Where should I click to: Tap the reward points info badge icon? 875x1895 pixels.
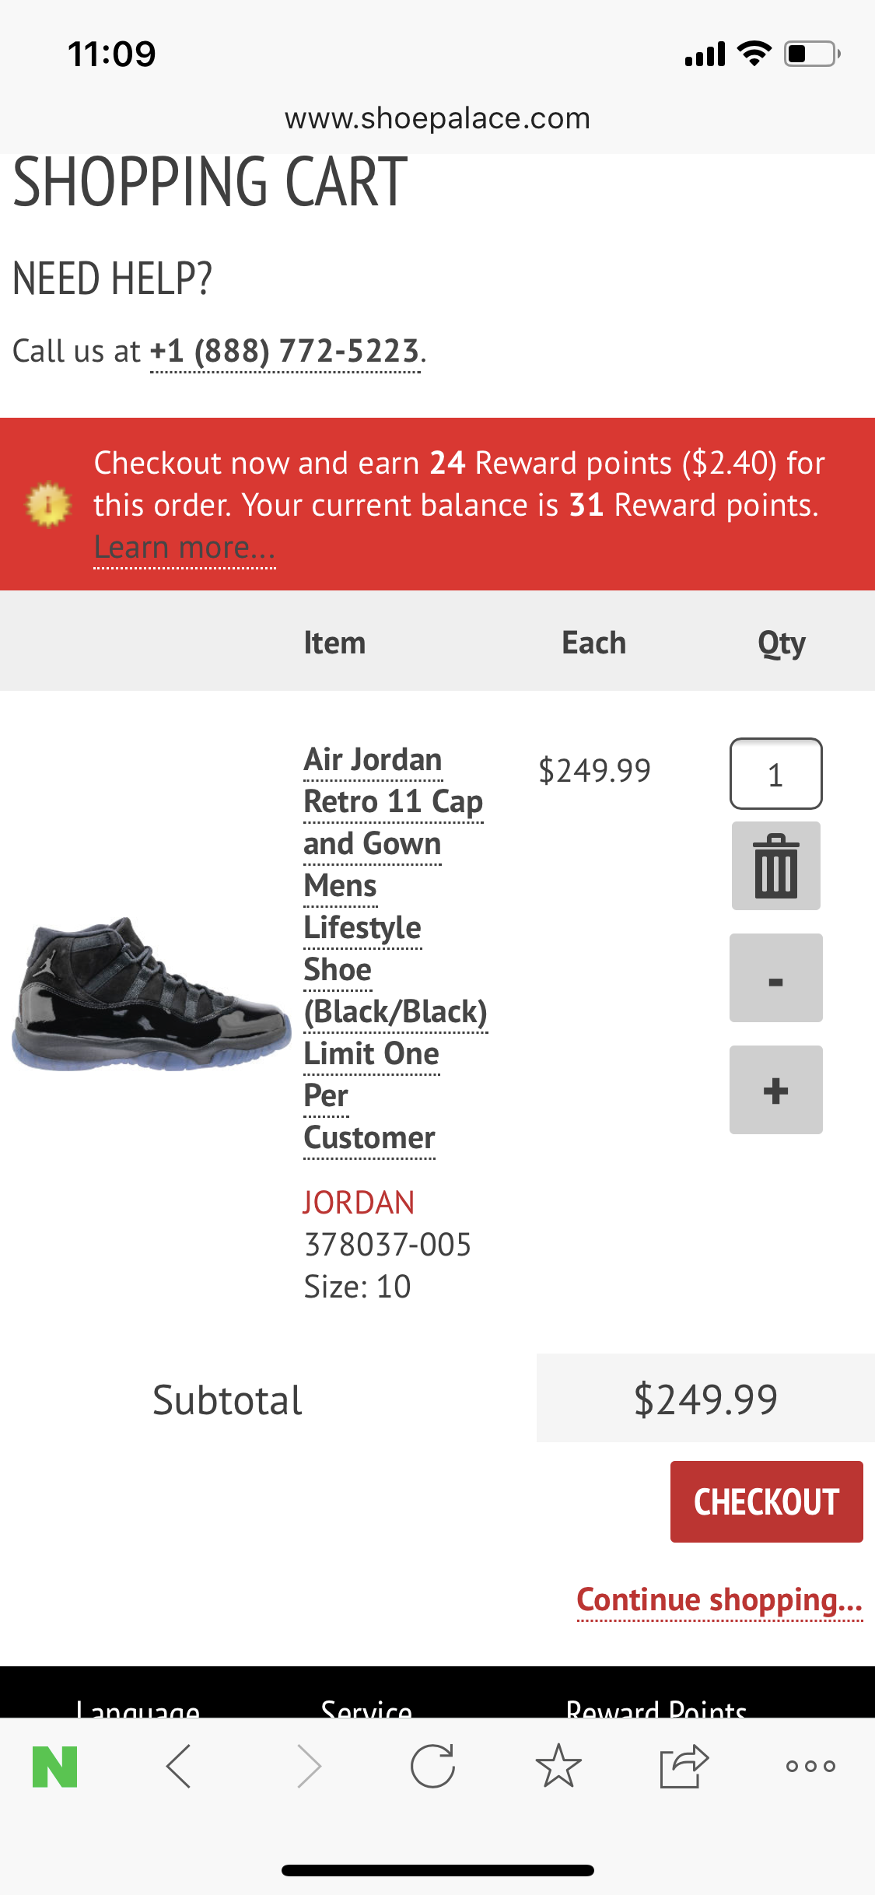click(x=48, y=504)
